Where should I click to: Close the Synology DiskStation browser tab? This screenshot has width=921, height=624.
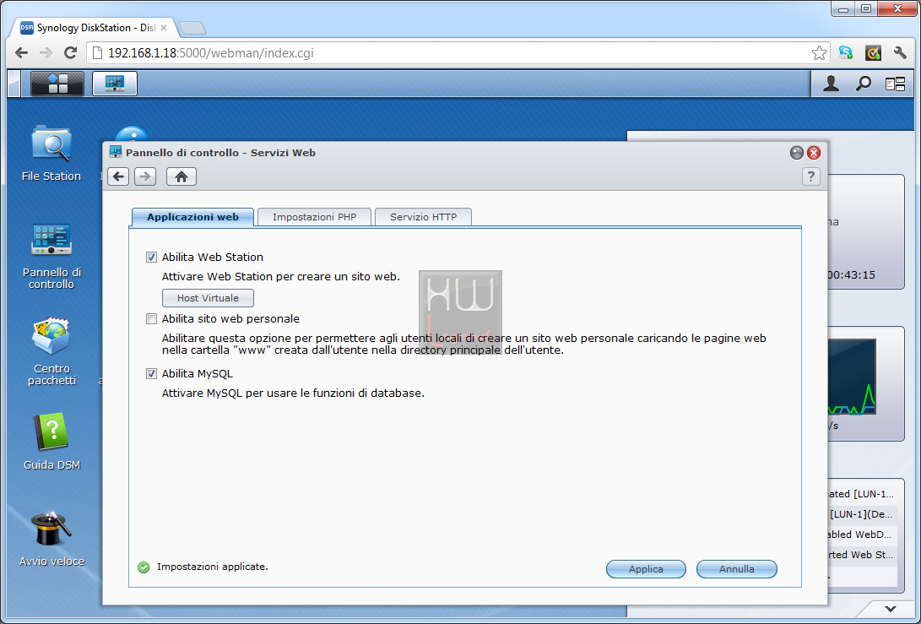[163, 28]
